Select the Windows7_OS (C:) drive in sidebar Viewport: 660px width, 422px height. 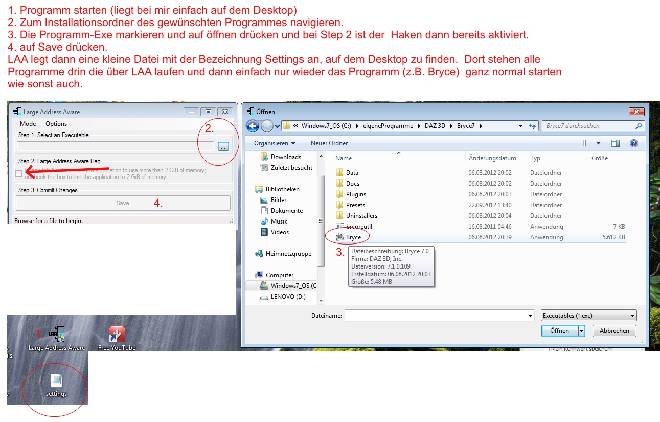(x=288, y=286)
